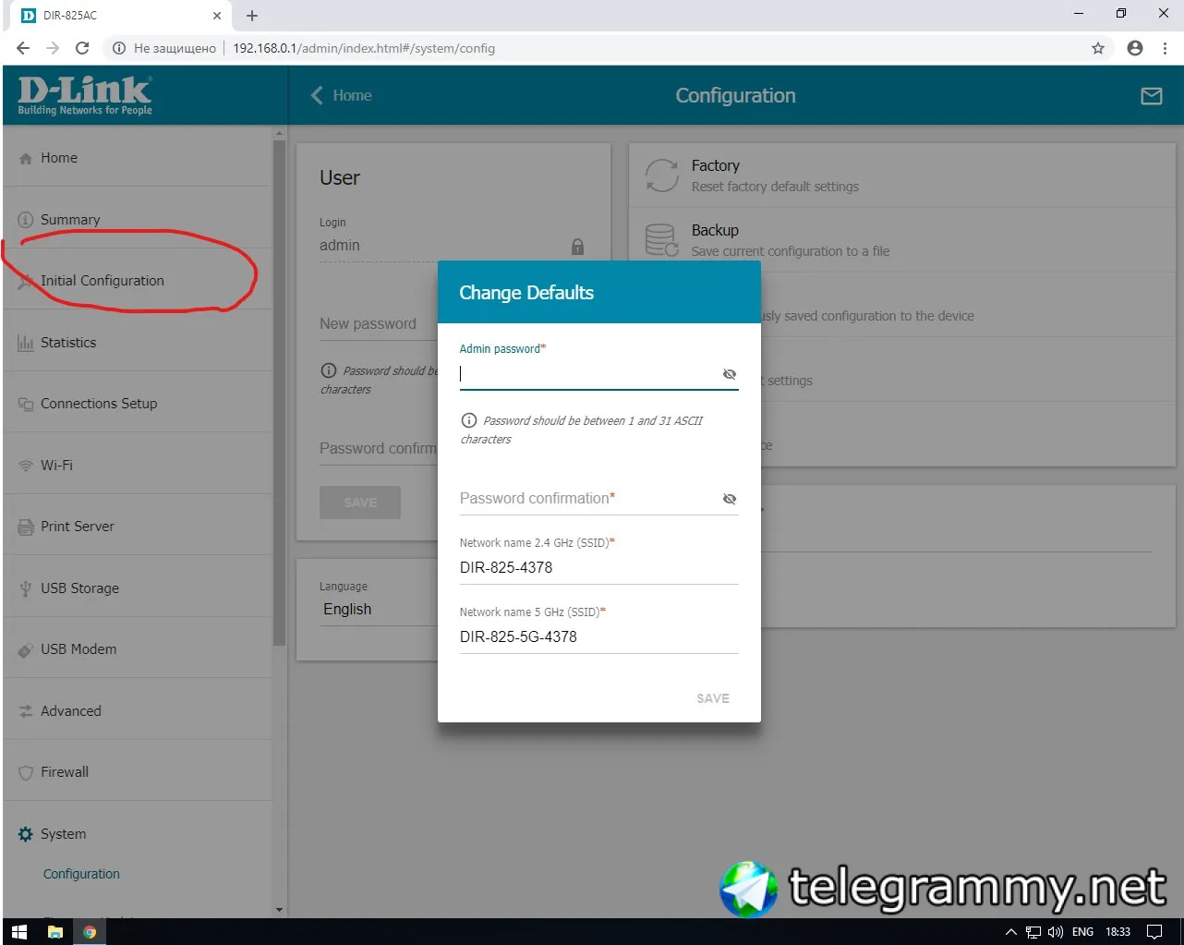Edit the Network name 5 GHz SSID field
The width and height of the screenshot is (1184, 945).
[599, 637]
